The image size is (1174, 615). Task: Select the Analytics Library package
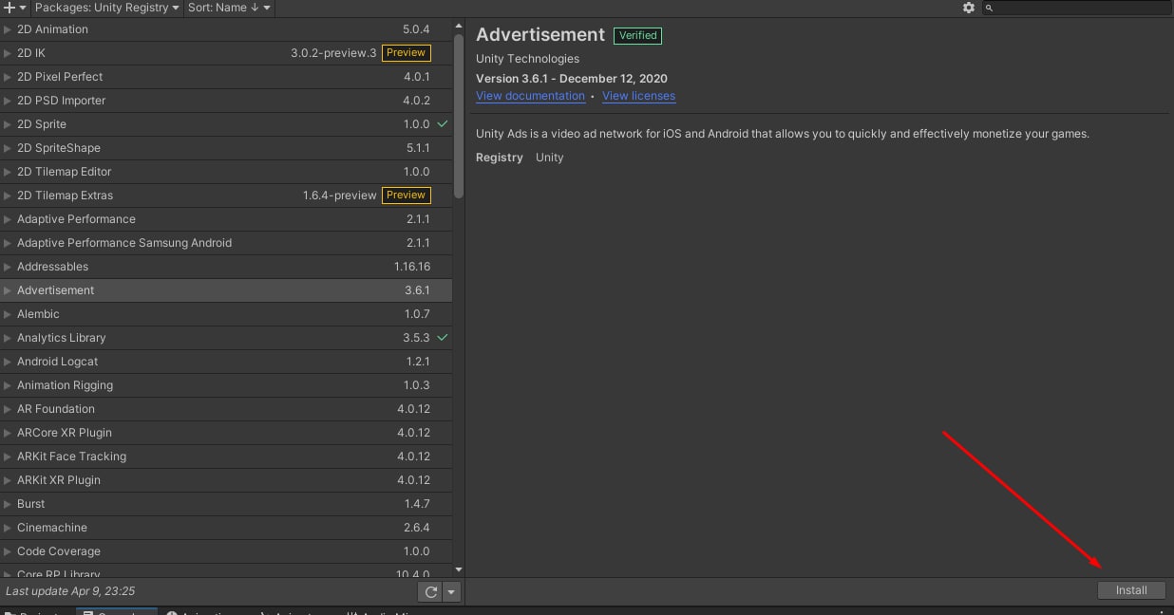tap(226, 338)
